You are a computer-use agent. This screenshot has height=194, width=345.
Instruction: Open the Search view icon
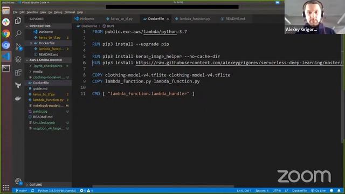pos(18,33)
